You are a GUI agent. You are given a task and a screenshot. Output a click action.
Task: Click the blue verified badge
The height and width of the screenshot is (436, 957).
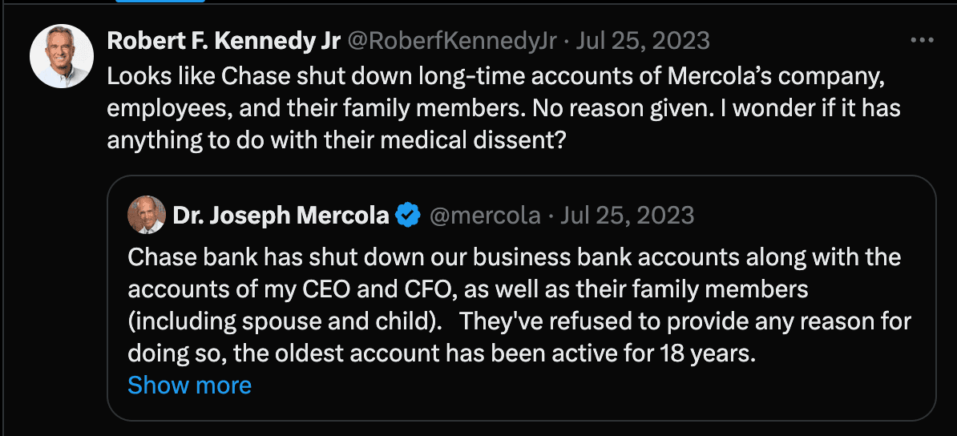(409, 216)
